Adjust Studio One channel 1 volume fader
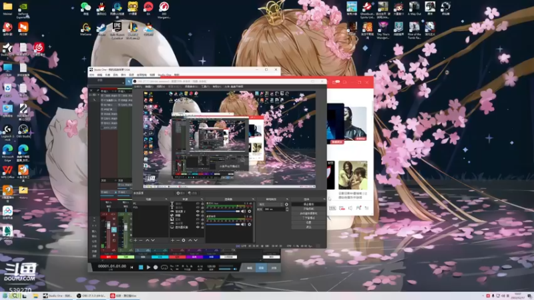 click(109, 226)
